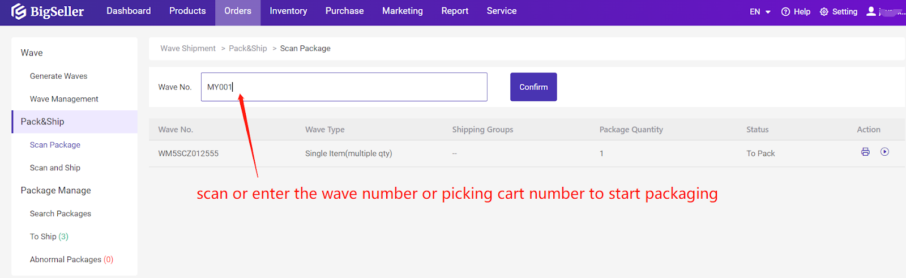Click the Wave Shipment breadcrumb link
Screen dimensions: 906x278
coord(187,49)
